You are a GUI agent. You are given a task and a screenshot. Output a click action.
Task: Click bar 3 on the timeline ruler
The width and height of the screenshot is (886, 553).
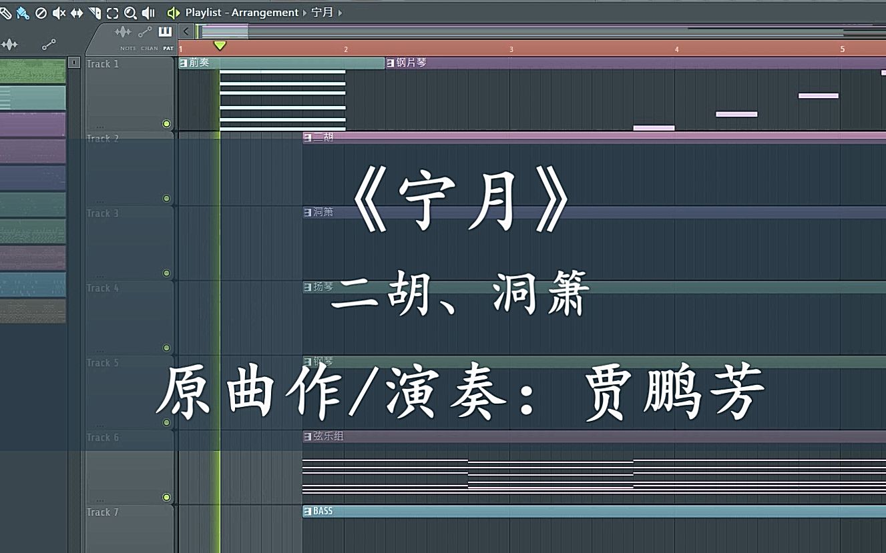tap(511, 49)
